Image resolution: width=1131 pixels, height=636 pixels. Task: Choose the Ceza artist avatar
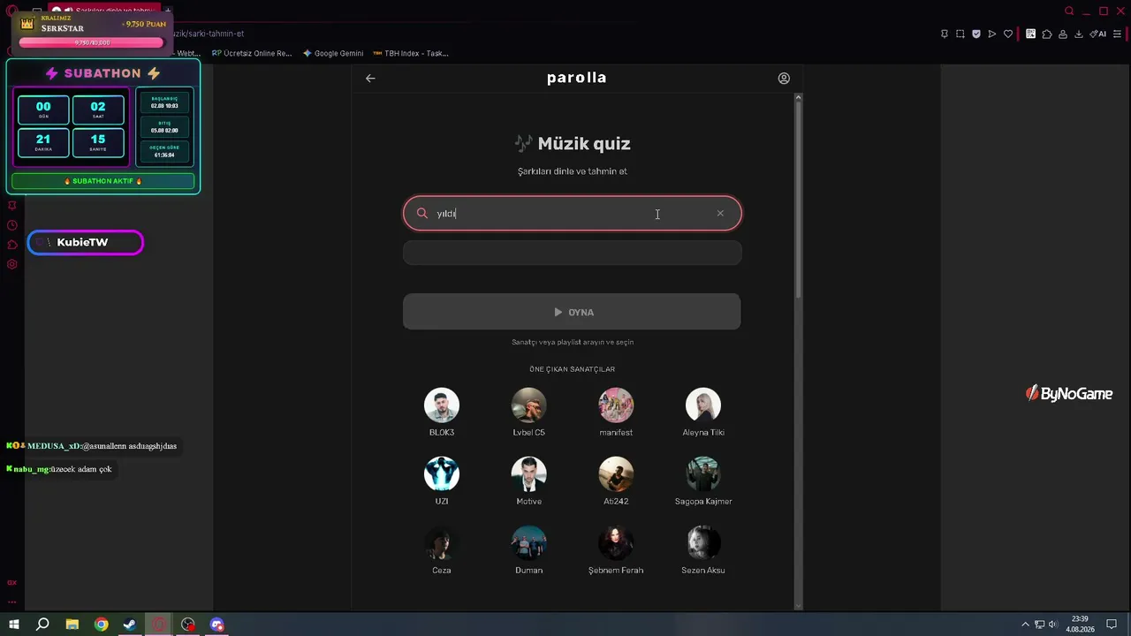click(442, 543)
